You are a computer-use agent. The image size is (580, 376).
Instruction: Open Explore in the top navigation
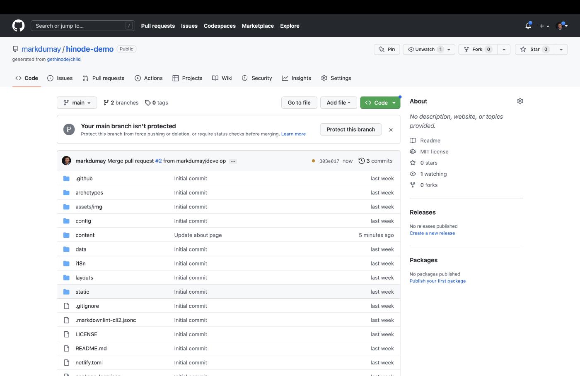pos(290,26)
